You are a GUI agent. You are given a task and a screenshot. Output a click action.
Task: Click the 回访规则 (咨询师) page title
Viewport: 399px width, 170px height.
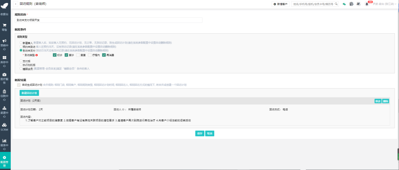coord(33,4)
